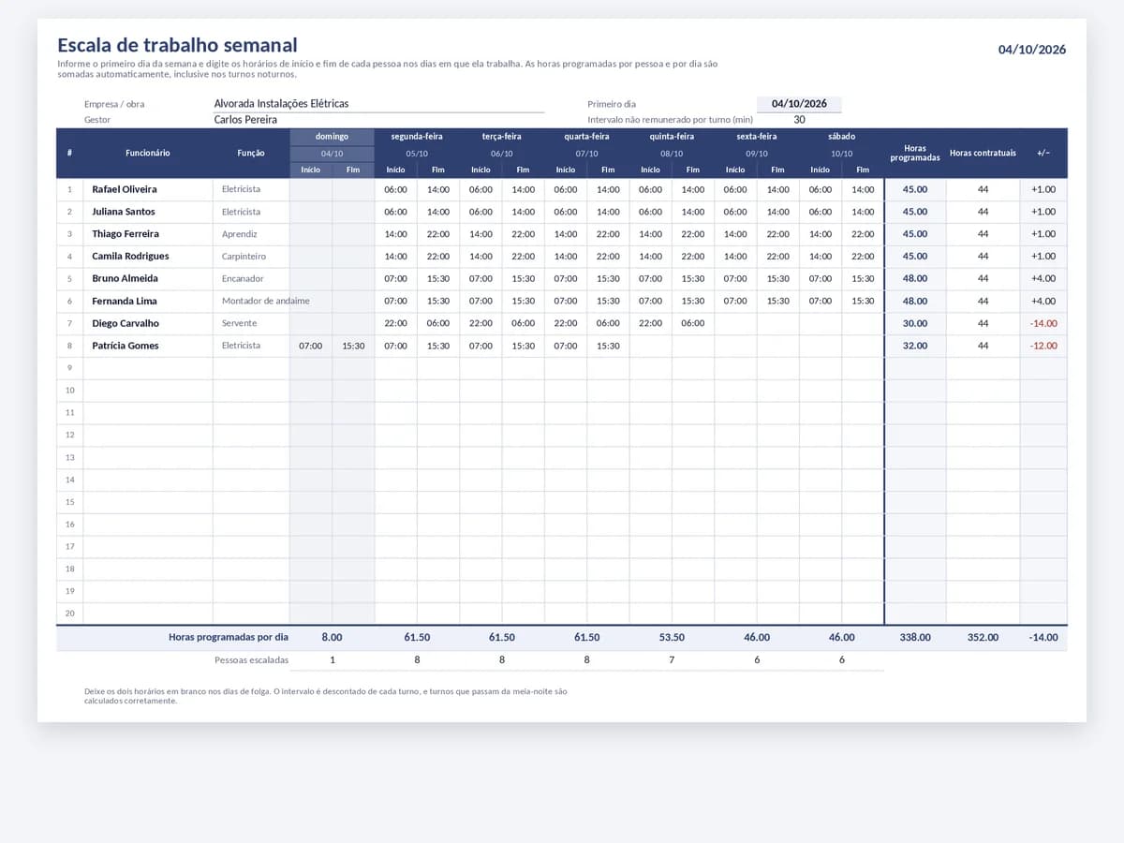This screenshot has width=1124, height=843.
Task: Select the employee name Juliana Santos
Action: pos(148,212)
